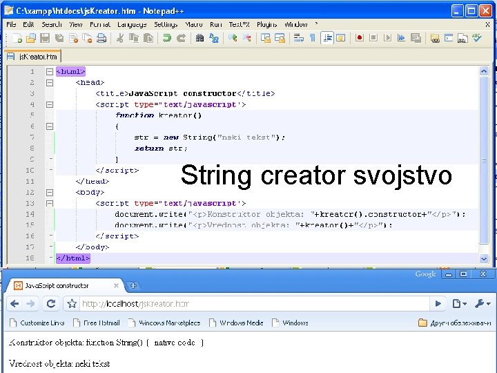Image resolution: width=497 pixels, height=373 pixels.
Task: Cut selection using the scissors icon
Action: point(120,39)
